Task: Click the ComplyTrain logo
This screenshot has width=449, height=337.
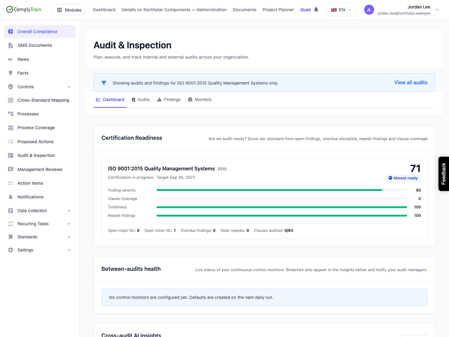Action: [x=24, y=9]
